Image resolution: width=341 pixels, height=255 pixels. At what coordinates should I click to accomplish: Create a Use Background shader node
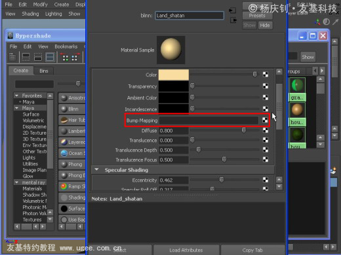[72, 220]
